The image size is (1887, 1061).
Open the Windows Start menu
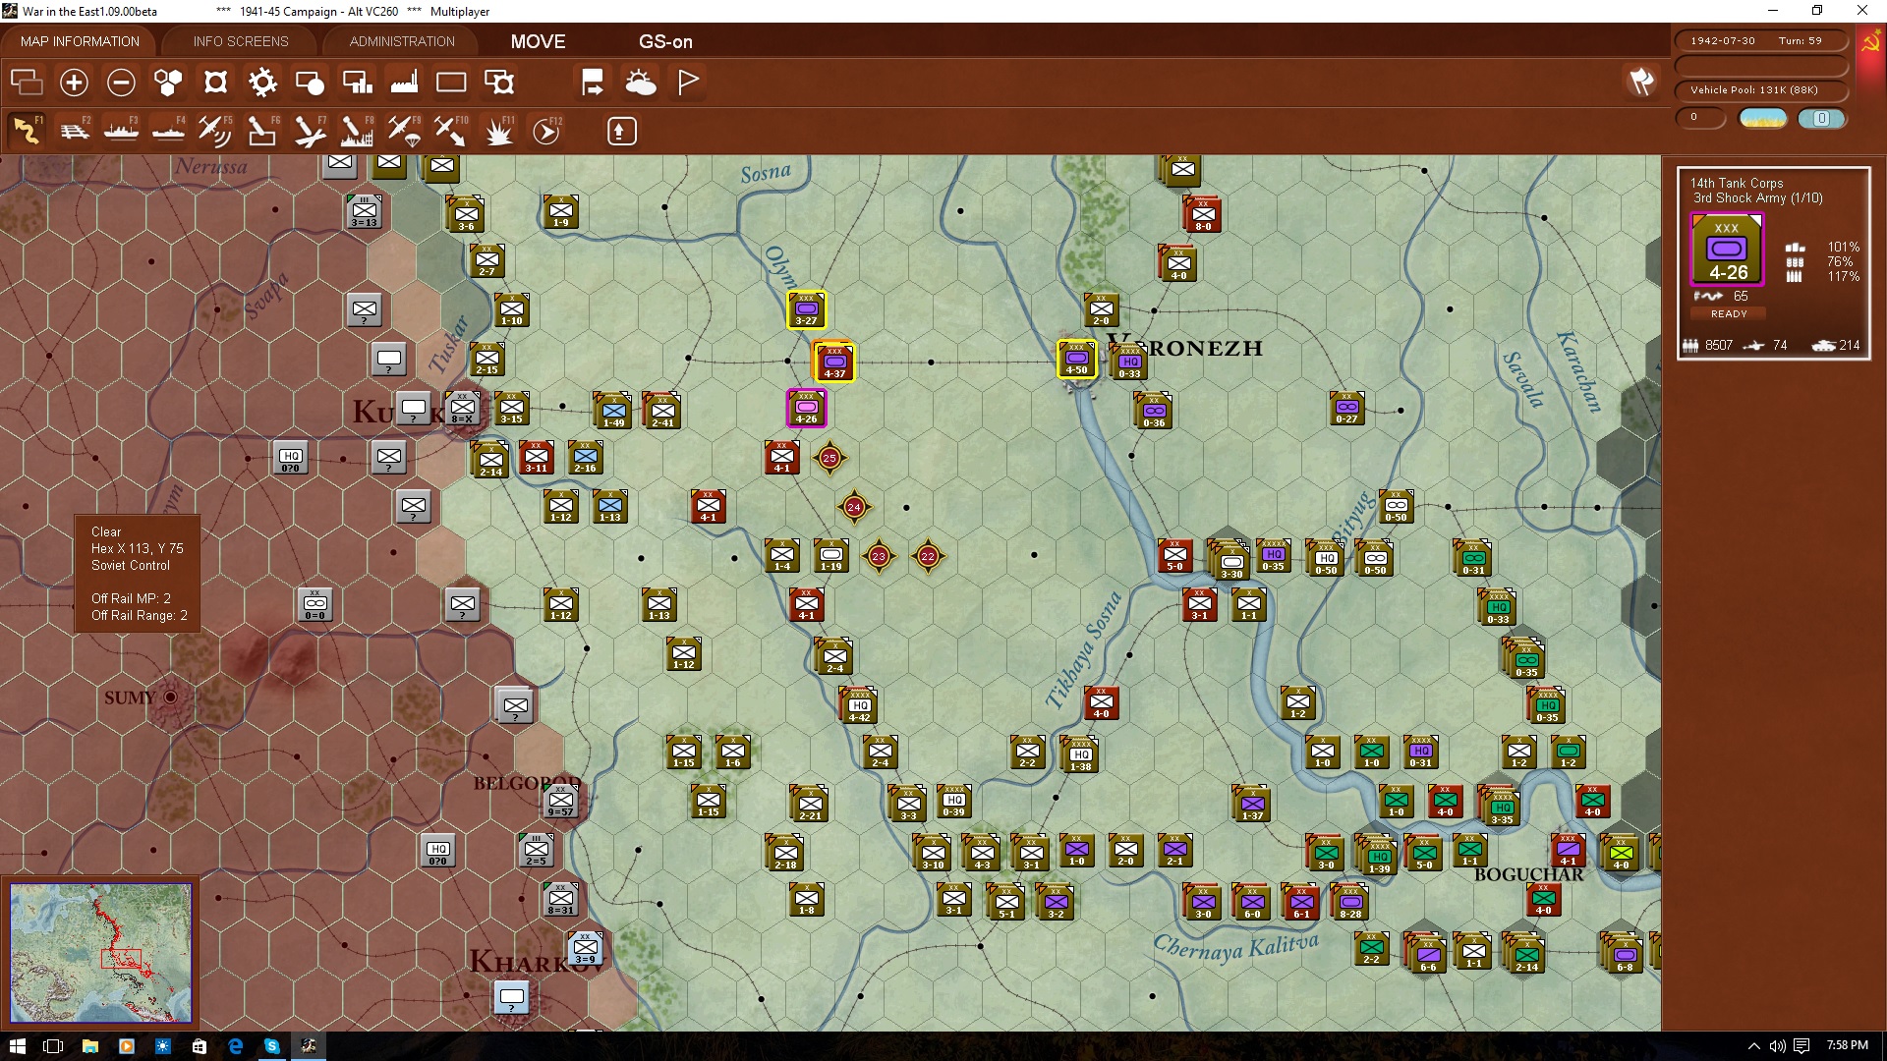click(17, 1045)
